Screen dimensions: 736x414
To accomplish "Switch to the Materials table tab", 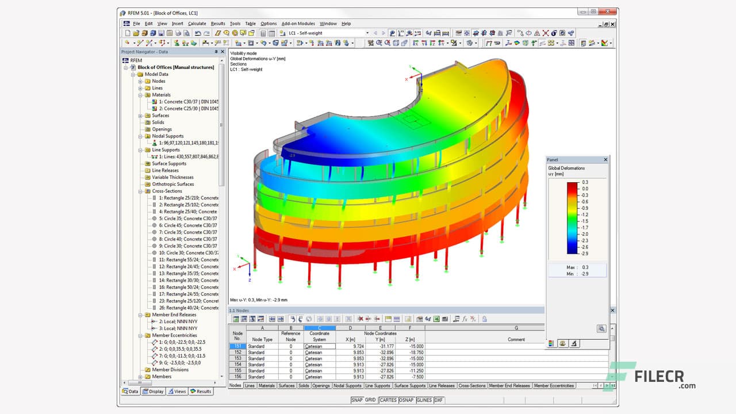I will coord(267,386).
